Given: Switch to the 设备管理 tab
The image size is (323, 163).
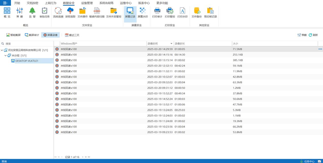Looking at the screenshot, I should [87, 3].
